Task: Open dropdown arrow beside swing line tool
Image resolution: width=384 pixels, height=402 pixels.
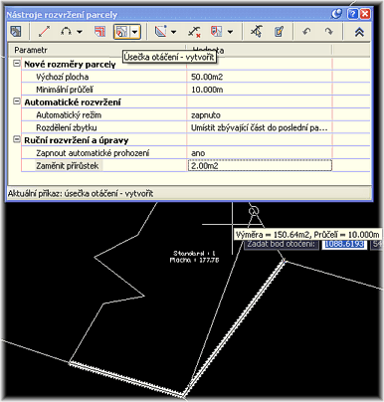Action: coord(135,32)
